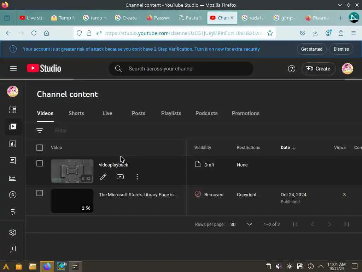Viewport: 362px width, 272px height.
Task: Switch to the Shorts tab
Action: 76,113
